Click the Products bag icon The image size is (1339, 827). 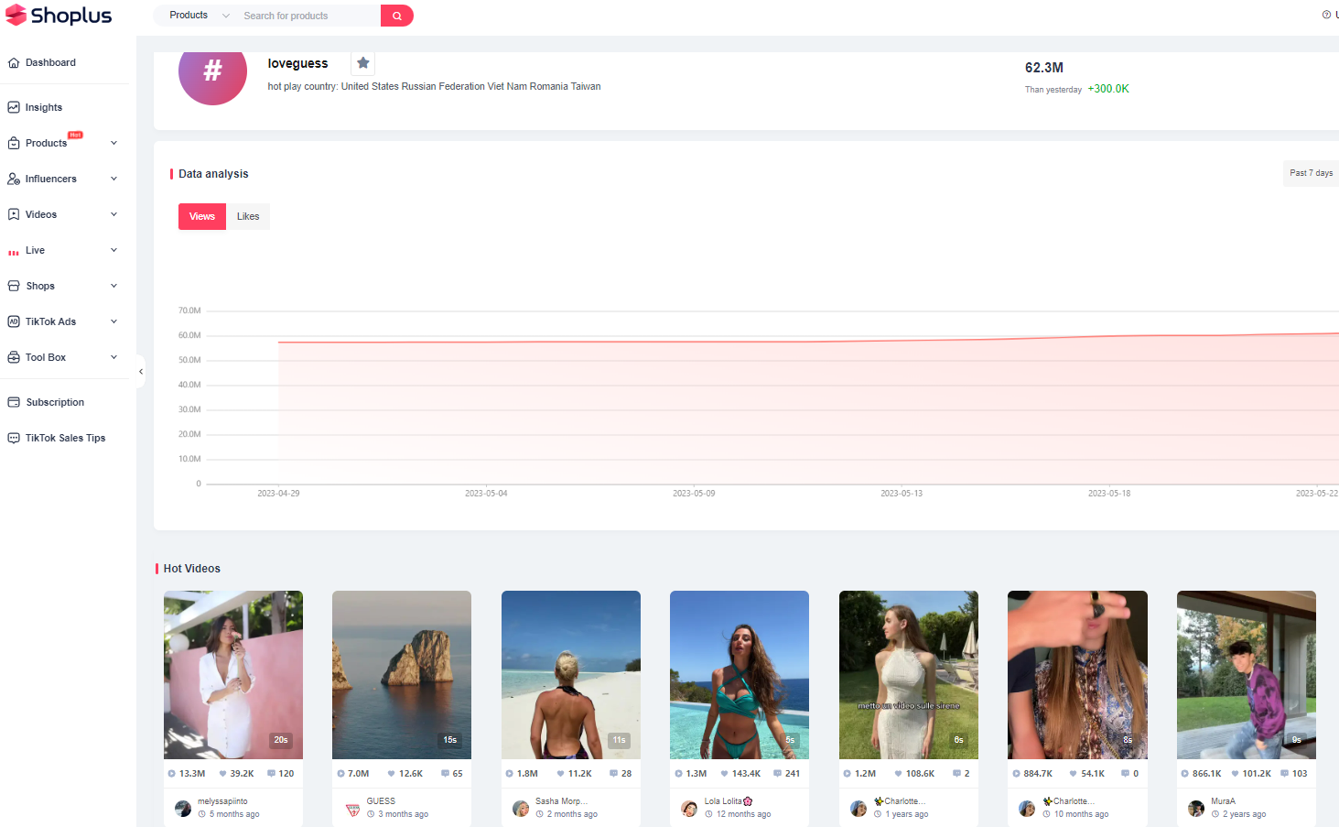click(x=14, y=143)
